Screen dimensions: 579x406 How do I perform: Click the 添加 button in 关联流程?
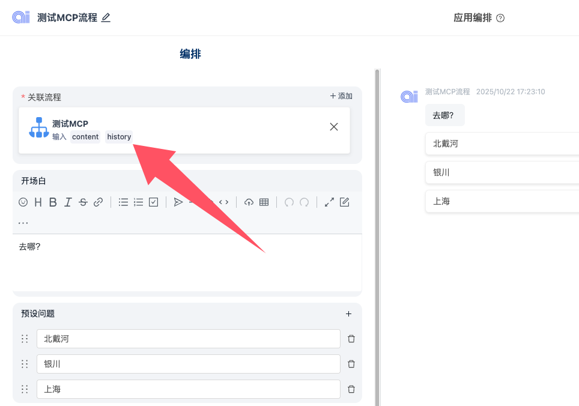(x=341, y=96)
